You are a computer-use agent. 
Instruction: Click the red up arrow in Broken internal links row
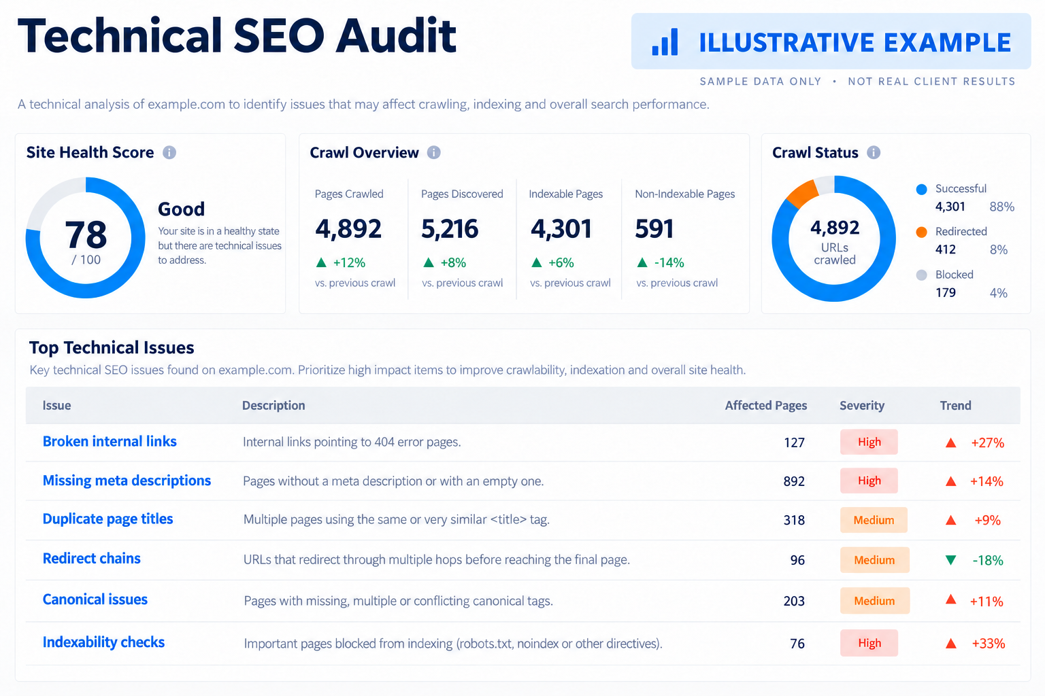click(x=951, y=443)
